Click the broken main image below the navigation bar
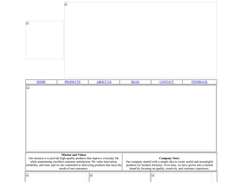Image resolution: width=242 pixels, height=182 pixels. [121, 118]
